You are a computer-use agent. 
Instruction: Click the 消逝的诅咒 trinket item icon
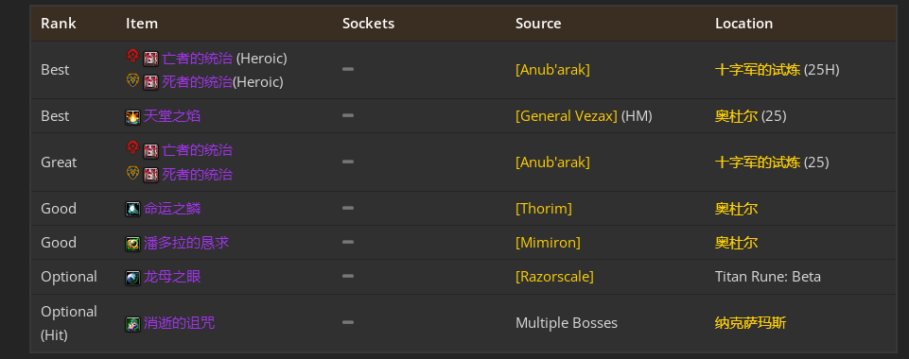132,324
